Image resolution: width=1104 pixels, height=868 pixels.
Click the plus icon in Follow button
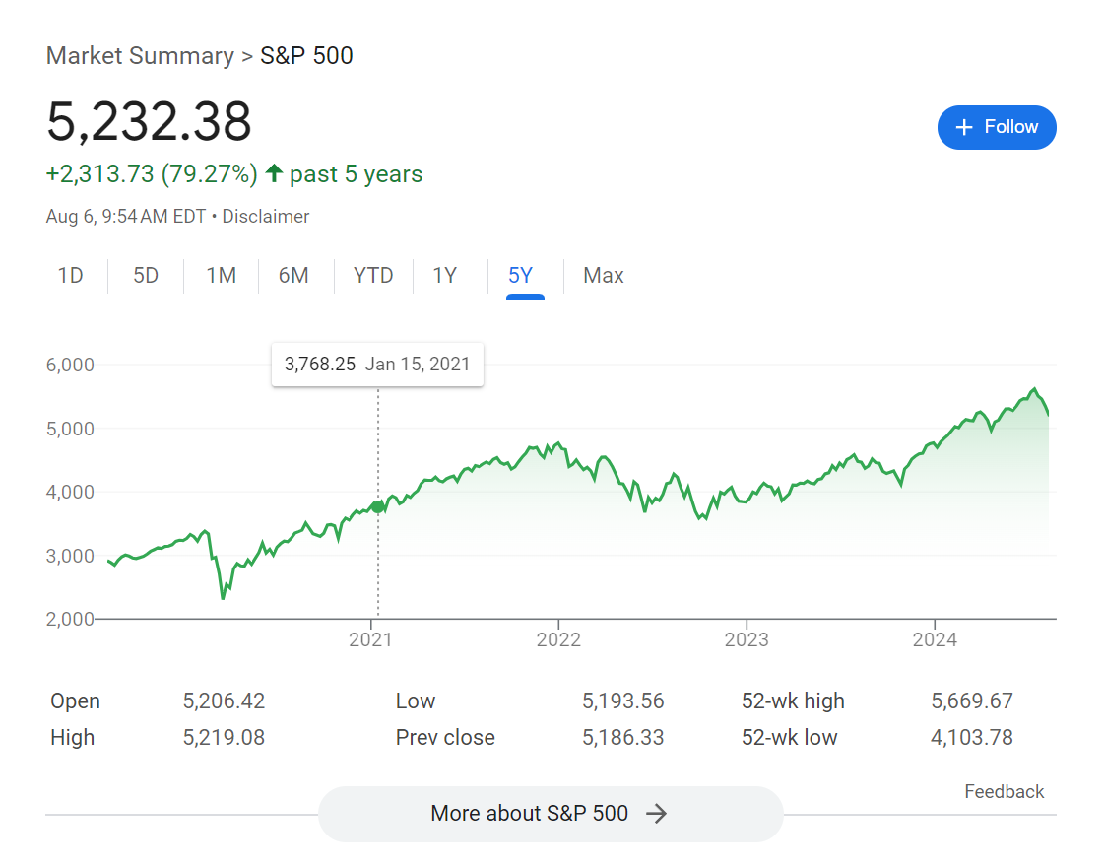pos(965,127)
